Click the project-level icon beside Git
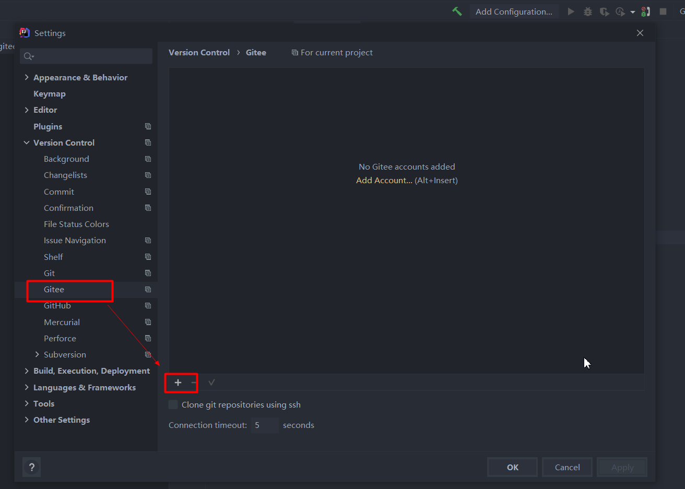 pos(148,273)
